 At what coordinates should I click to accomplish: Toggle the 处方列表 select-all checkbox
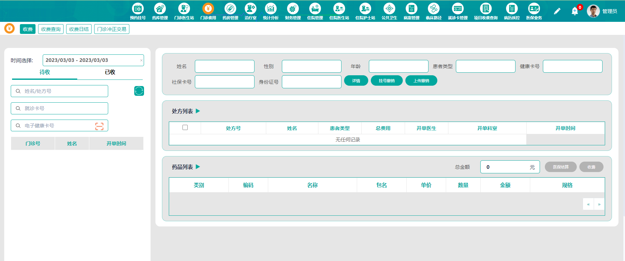coord(185,127)
